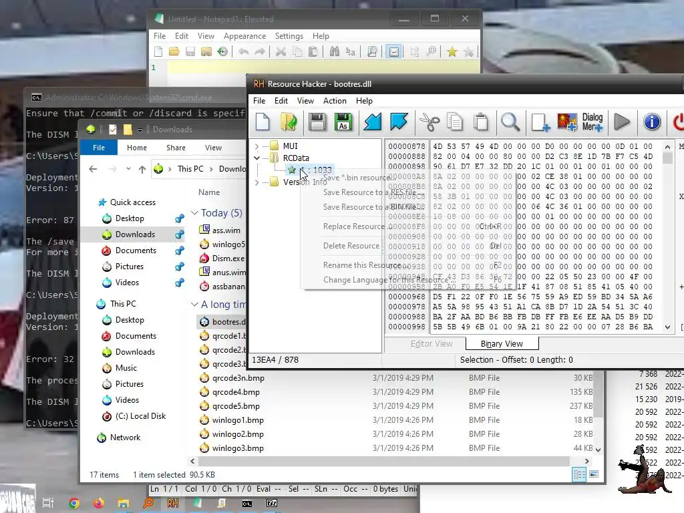The height and width of the screenshot is (513, 684).
Task: Click the Undo arrow in Notepad3 toolbar
Action: (x=243, y=52)
